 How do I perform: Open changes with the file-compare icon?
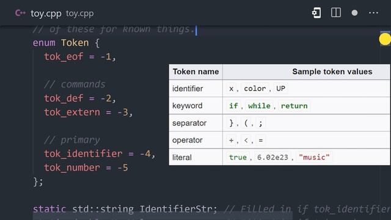coord(316,13)
